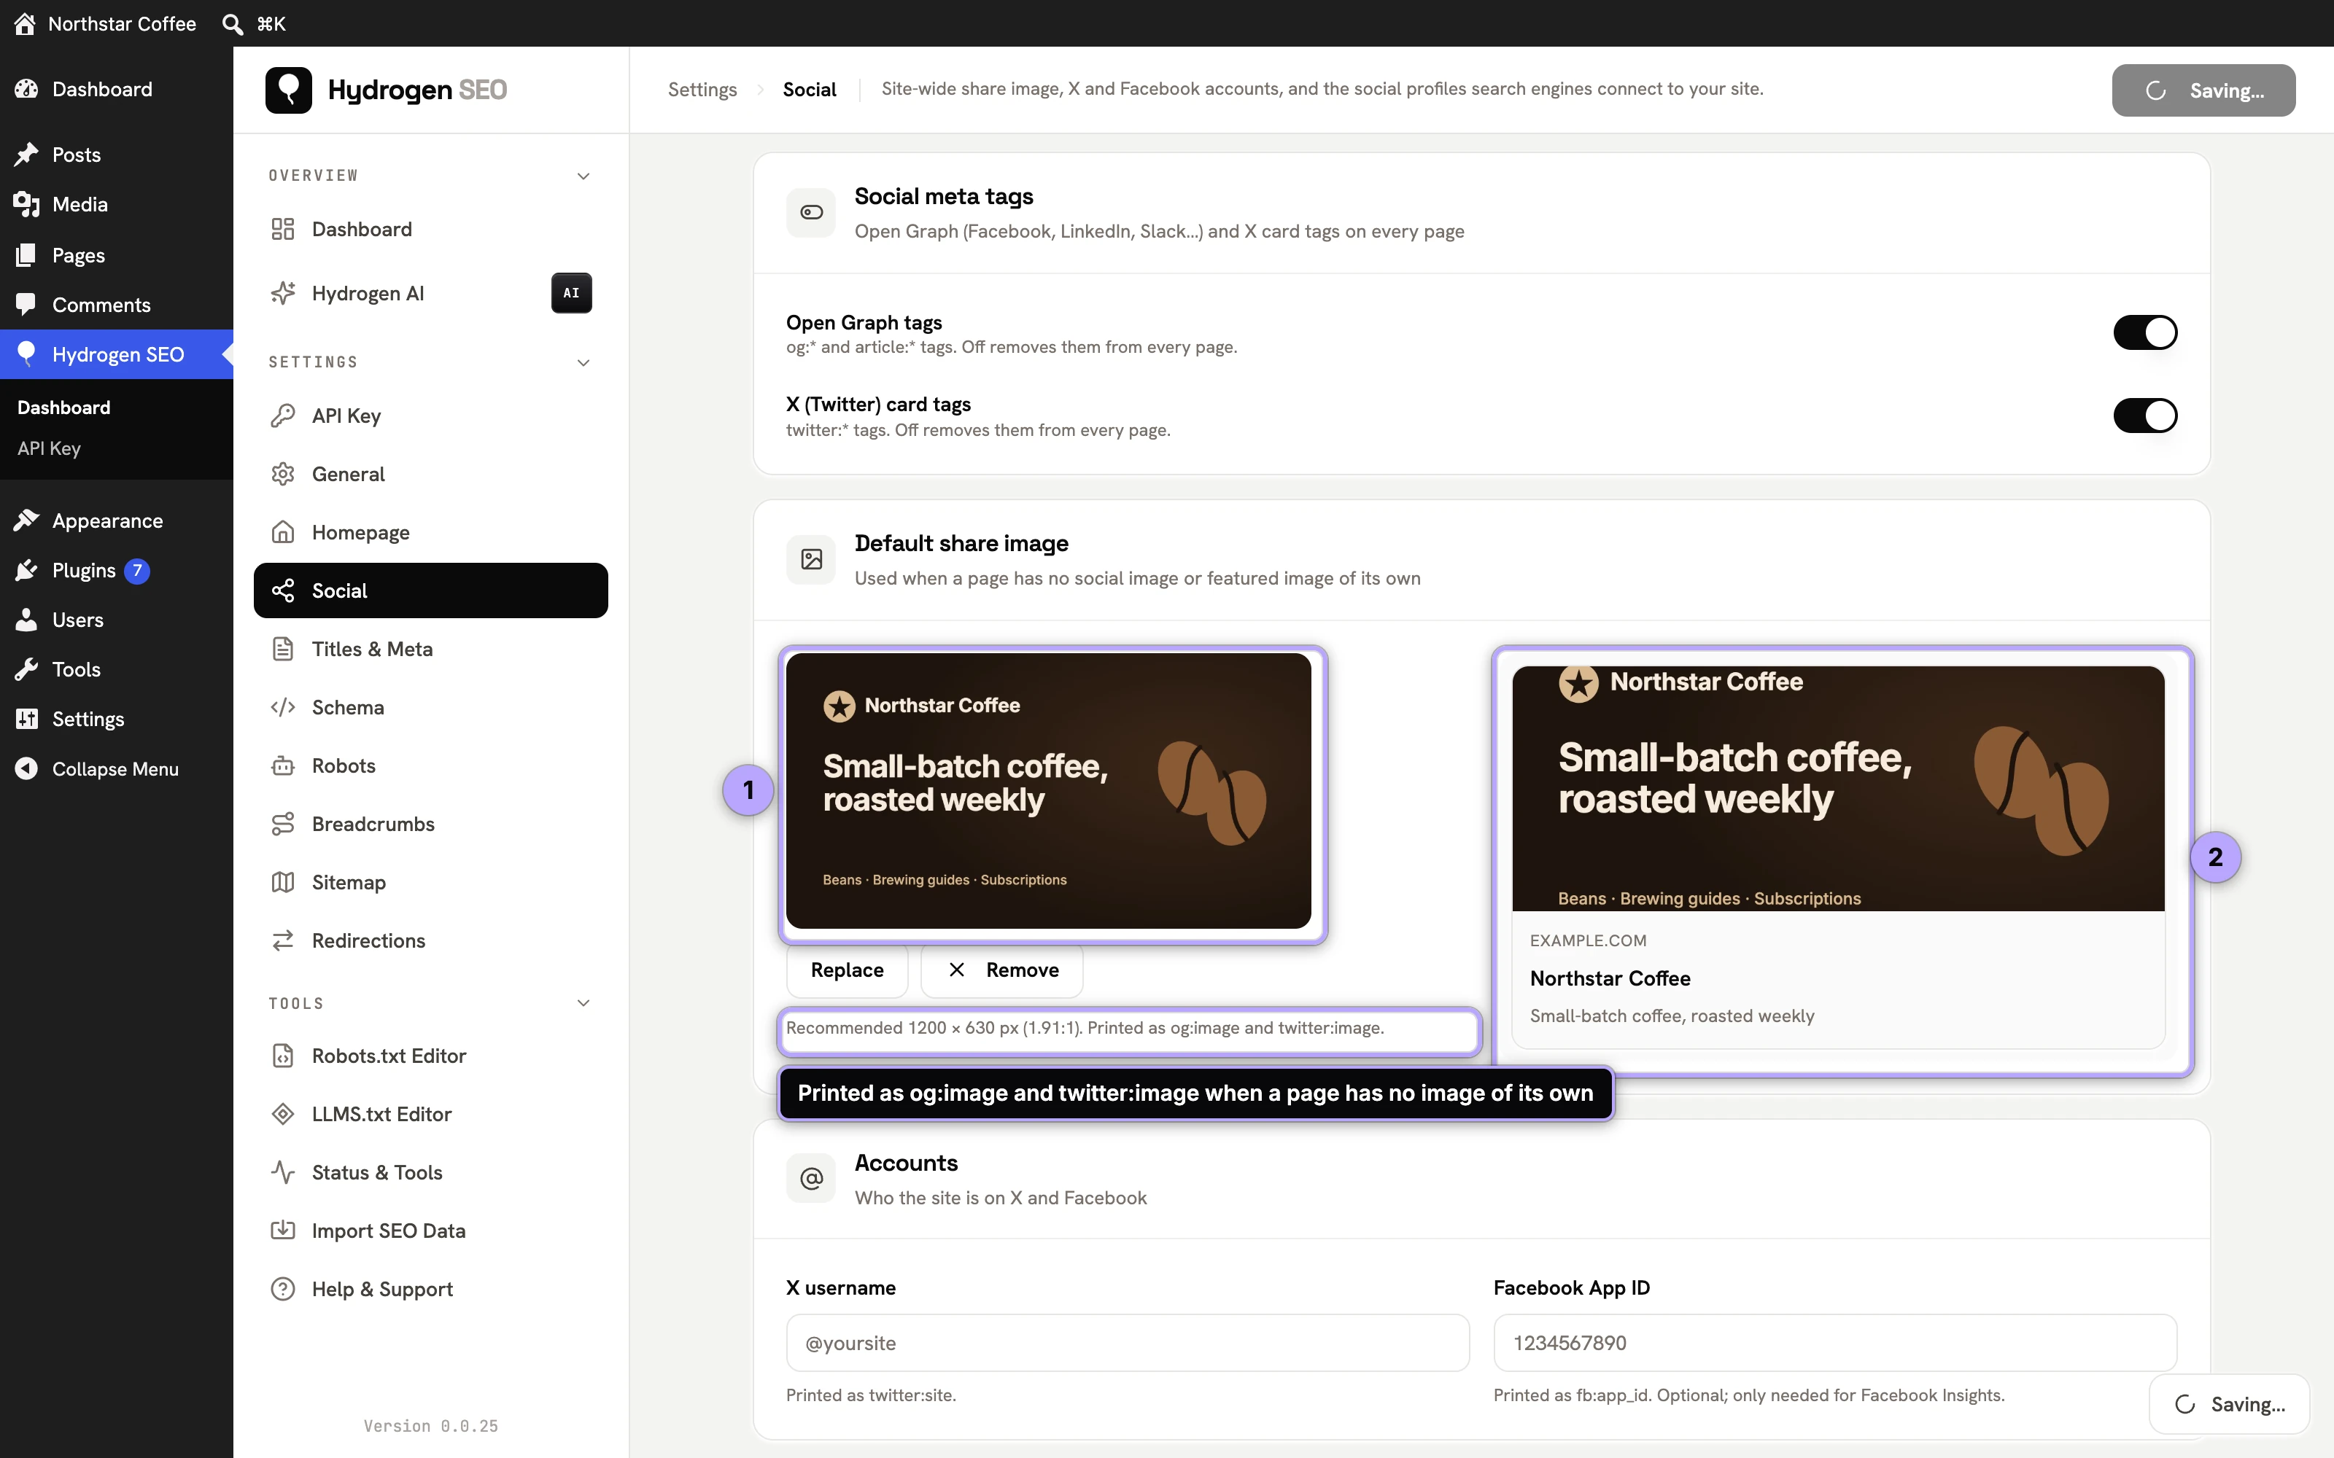Open General settings gear item
Viewport: 2334px width, 1458px height.
(x=430, y=475)
